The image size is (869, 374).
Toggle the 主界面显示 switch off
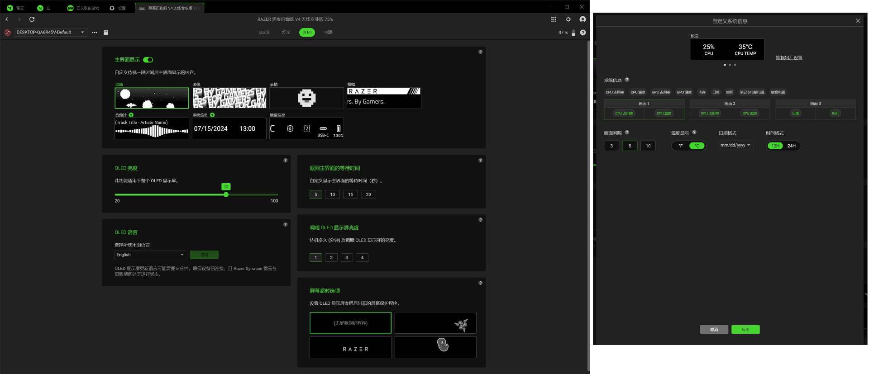[148, 60]
